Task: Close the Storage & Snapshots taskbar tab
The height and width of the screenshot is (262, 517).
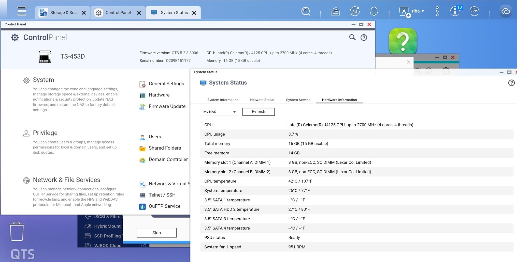Action: [x=84, y=13]
